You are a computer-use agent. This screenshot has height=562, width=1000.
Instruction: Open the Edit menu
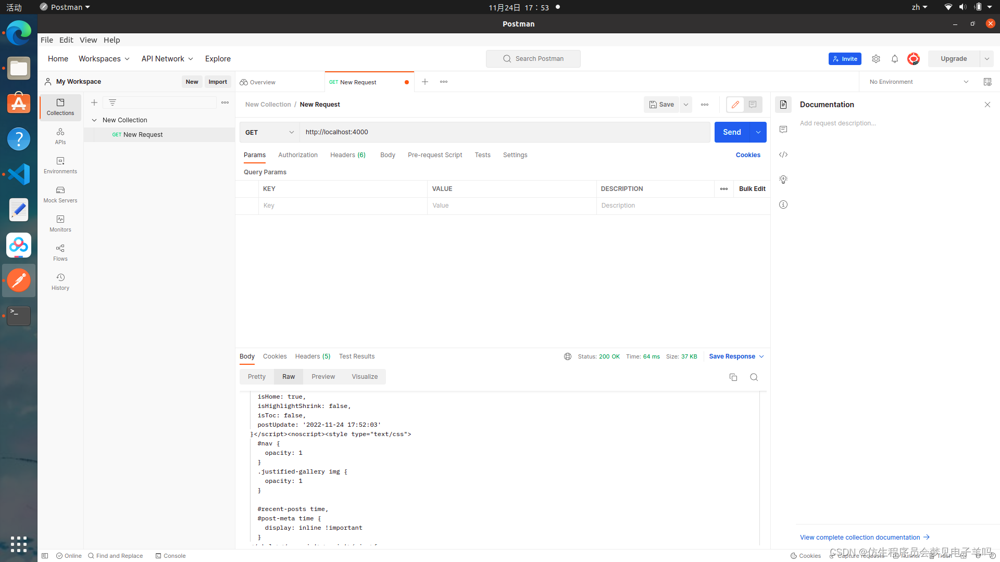(66, 40)
